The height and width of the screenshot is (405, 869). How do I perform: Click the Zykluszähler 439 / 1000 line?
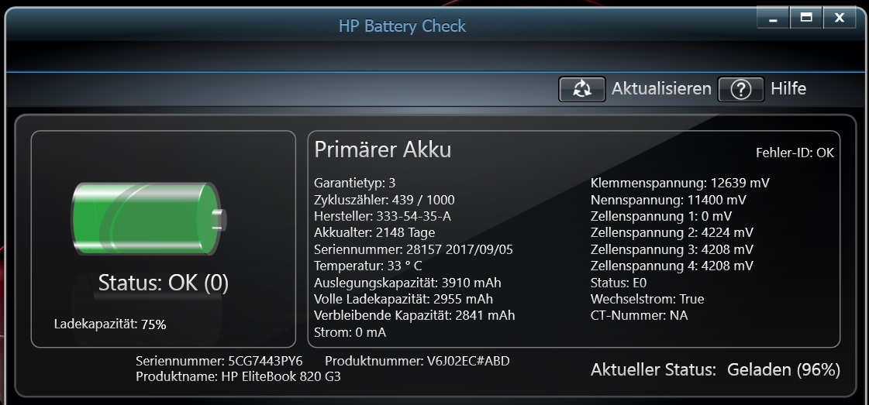pyautogui.click(x=384, y=200)
